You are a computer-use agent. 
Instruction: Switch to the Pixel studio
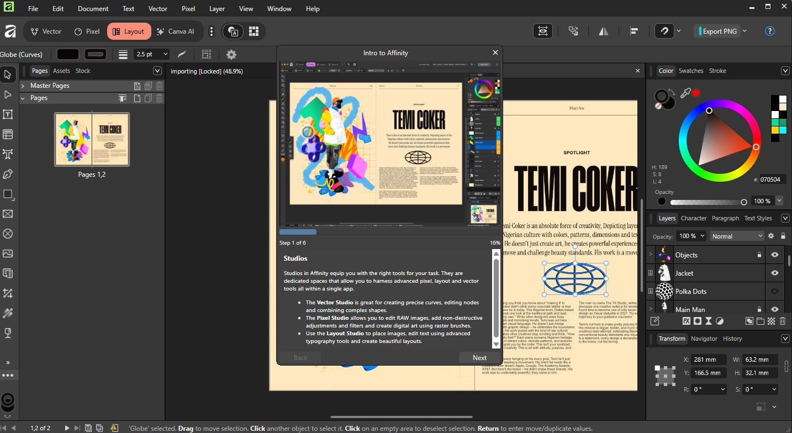point(87,31)
